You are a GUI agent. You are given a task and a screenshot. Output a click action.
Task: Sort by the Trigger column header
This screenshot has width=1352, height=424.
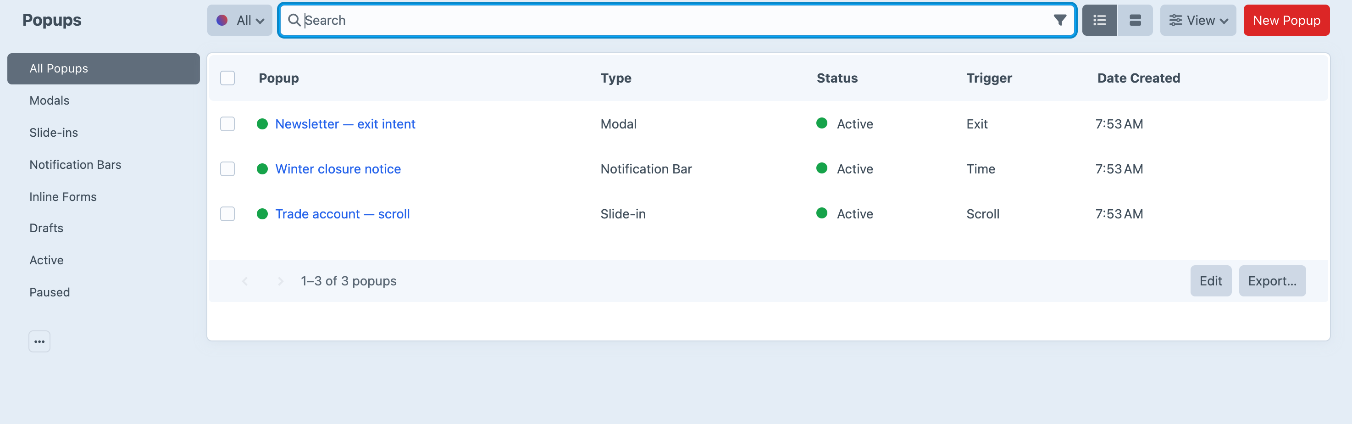coord(989,78)
